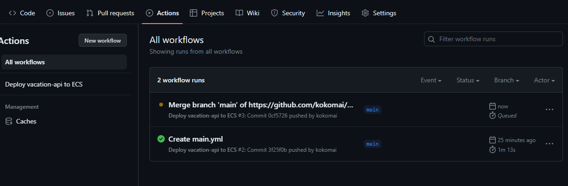This screenshot has height=186, width=568.
Task: Click the Caches database icon
Action: 9,121
